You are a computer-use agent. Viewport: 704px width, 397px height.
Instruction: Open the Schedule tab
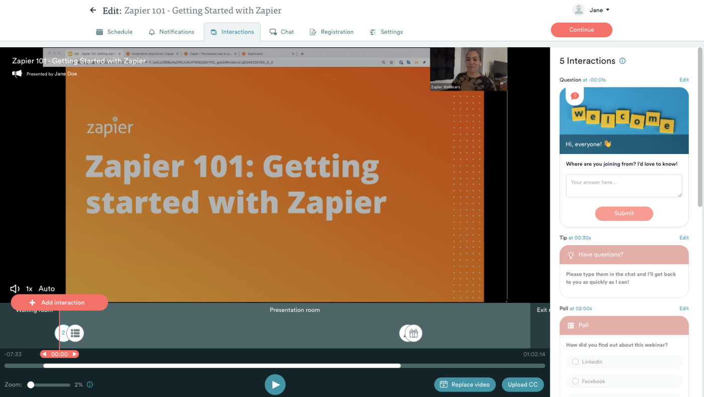point(114,32)
